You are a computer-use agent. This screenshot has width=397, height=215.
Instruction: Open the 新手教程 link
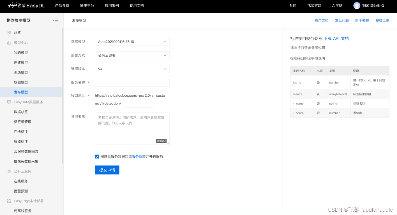click(362, 20)
